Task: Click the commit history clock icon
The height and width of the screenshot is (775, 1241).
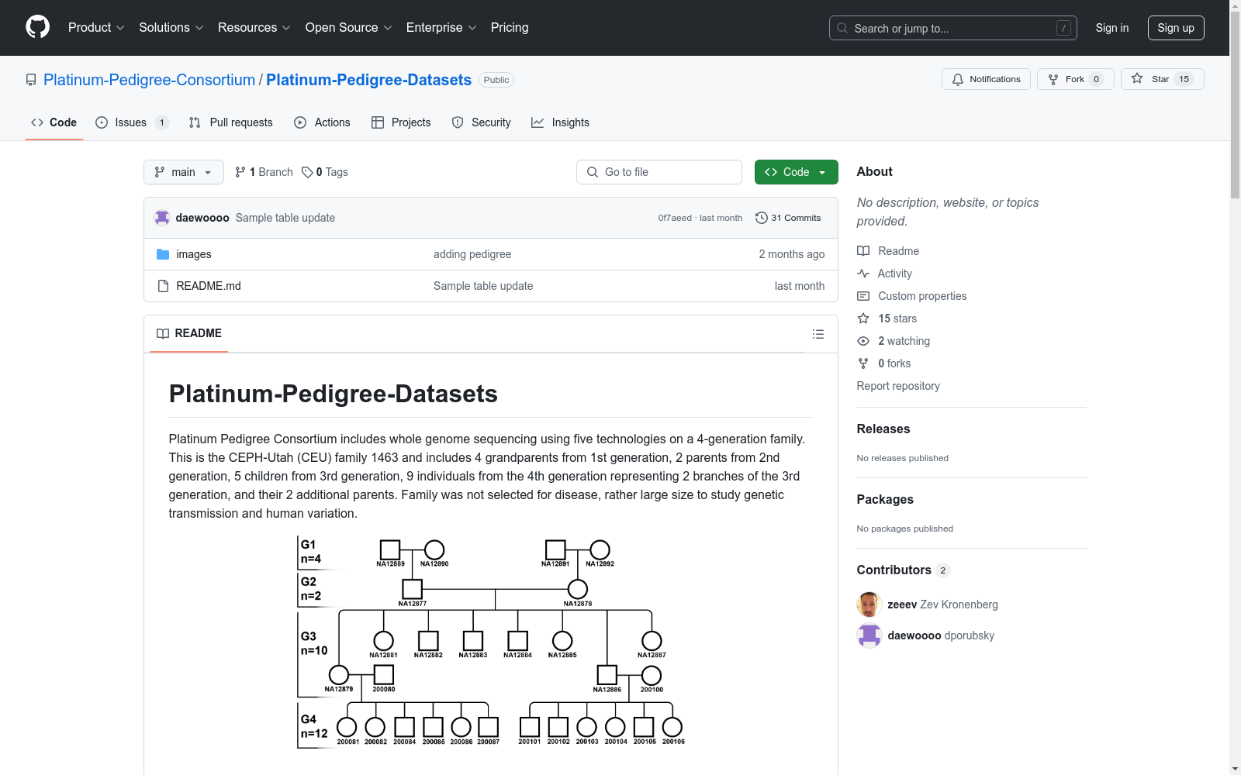Action: pyautogui.click(x=762, y=218)
